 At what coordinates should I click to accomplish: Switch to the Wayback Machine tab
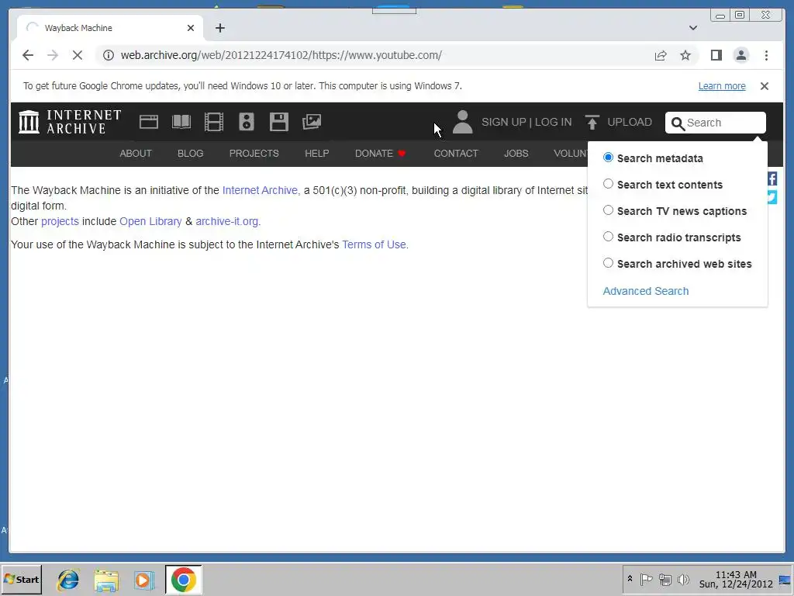pyautogui.click(x=110, y=28)
